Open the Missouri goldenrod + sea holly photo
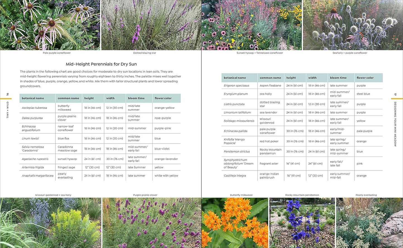The image size is (403, 248). click(50, 223)
